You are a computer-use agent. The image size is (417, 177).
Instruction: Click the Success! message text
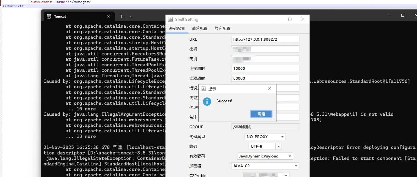tap(224, 101)
